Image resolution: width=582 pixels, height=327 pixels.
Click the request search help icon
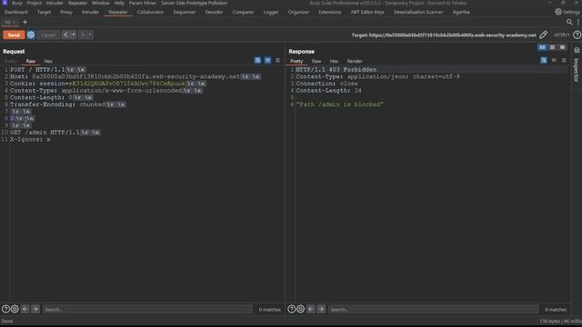pyautogui.click(x=5, y=309)
